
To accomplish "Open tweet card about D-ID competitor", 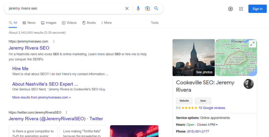I will tap(33, 131).
